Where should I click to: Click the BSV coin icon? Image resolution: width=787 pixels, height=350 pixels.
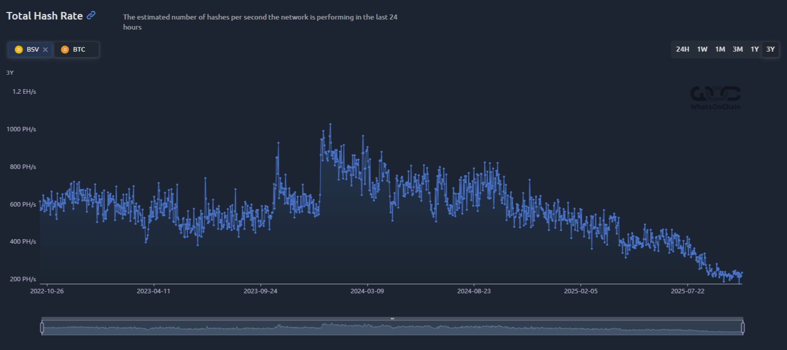(x=19, y=50)
